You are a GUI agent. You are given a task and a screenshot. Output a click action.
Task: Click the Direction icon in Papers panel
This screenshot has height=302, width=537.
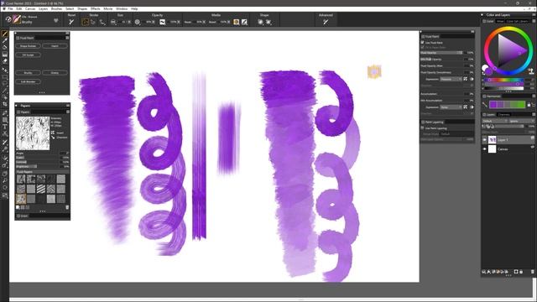tap(53, 138)
